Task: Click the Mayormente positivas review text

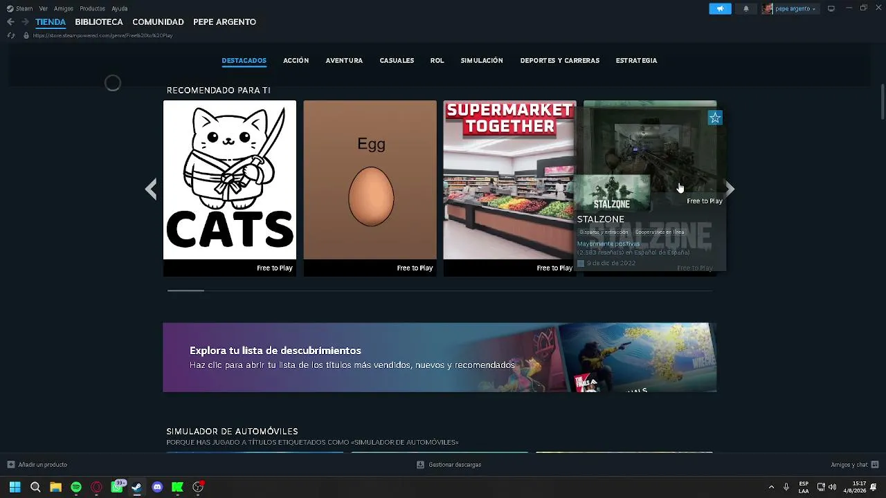Action: coord(608,244)
